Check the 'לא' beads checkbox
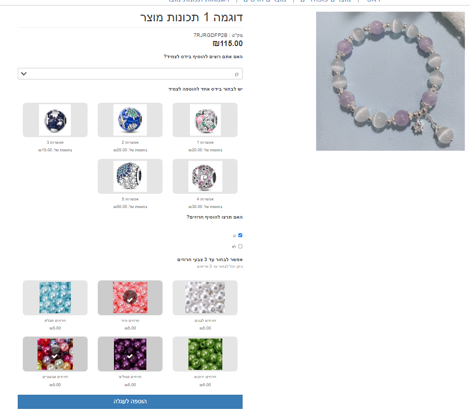Viewport: 470px width, 417px height. pyautogui.click(x=240, y=246)
